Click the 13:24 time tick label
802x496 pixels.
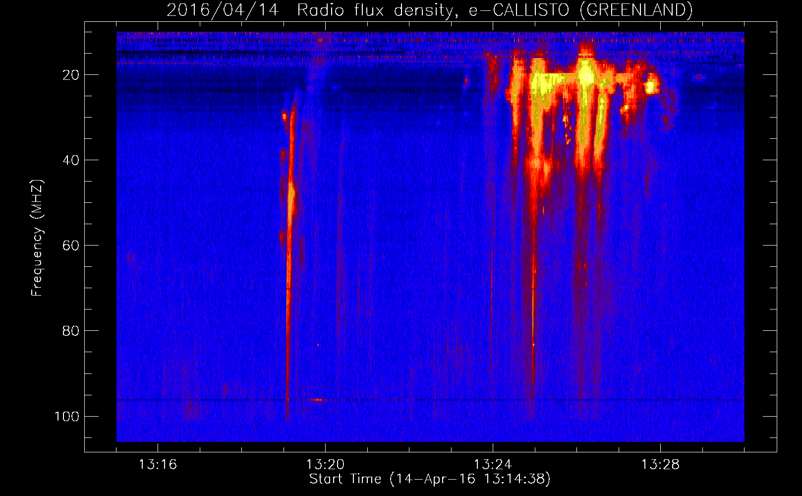pyautogui.click(x=493, y=465)
